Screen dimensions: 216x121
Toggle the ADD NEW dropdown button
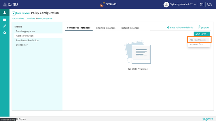pyautogui.click(x=202, y=34)
